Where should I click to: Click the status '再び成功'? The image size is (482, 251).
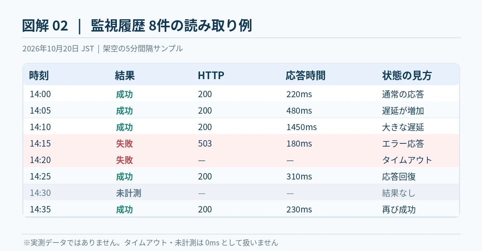[399, 210]
